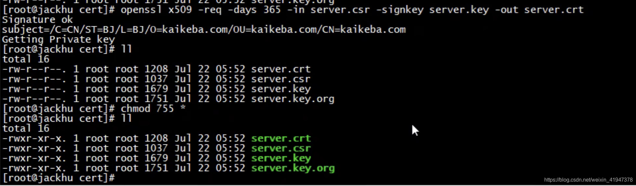Click the -out server.crt argument
The width and height of the screenshot is (636, 186).
tap(539, 10)
